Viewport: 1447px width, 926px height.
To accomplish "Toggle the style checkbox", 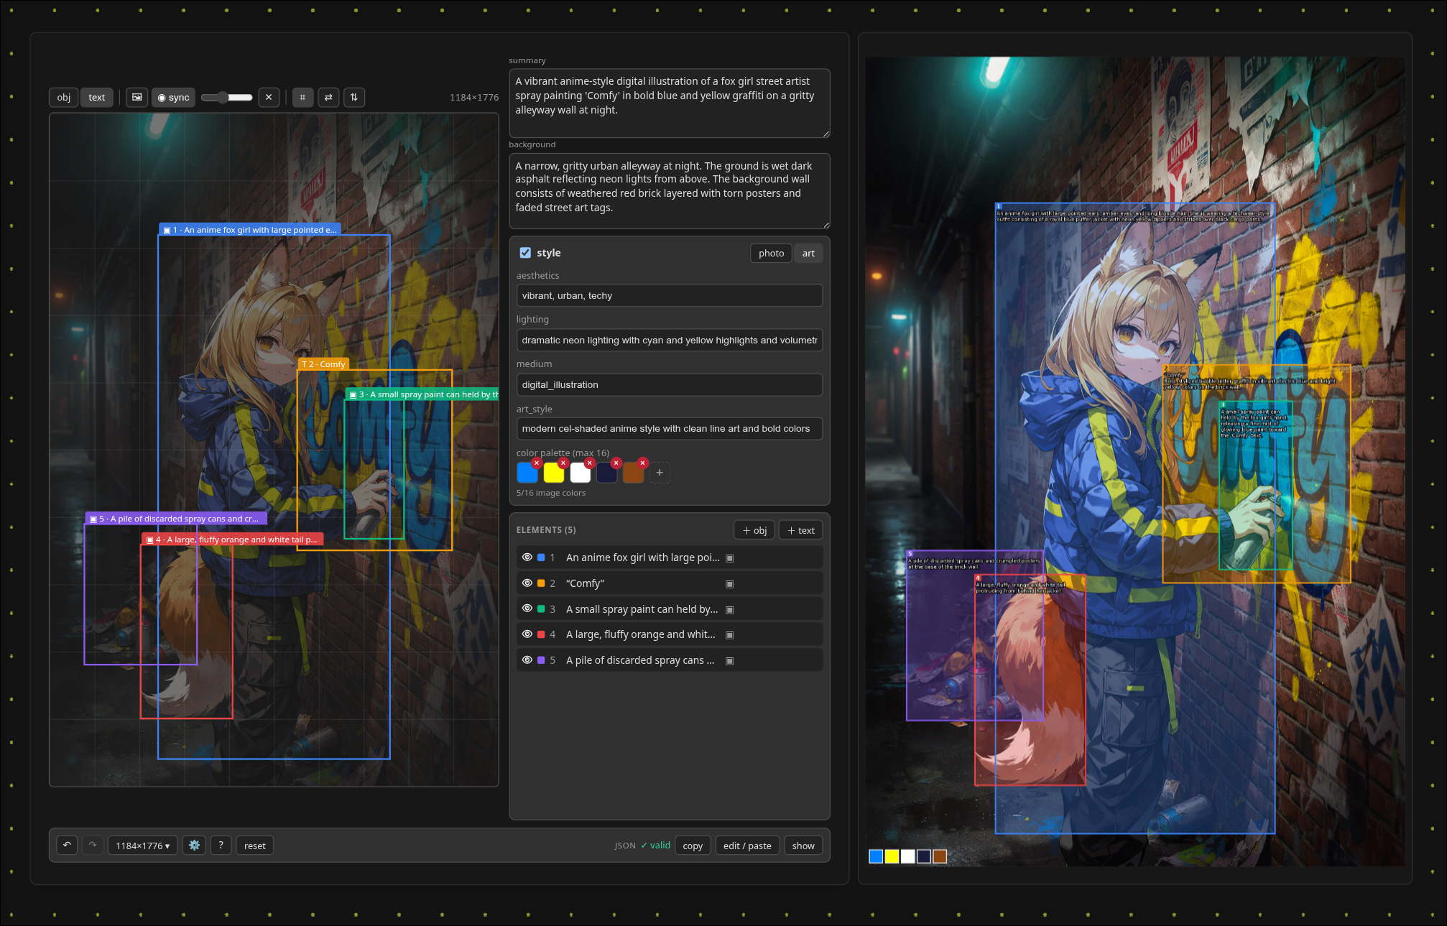I will [525, 253].
